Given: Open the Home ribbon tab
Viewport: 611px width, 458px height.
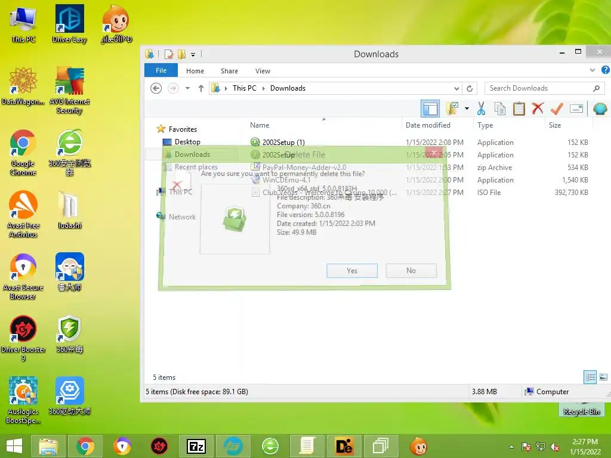Looking at the screenshot, I should click(195, 71).
